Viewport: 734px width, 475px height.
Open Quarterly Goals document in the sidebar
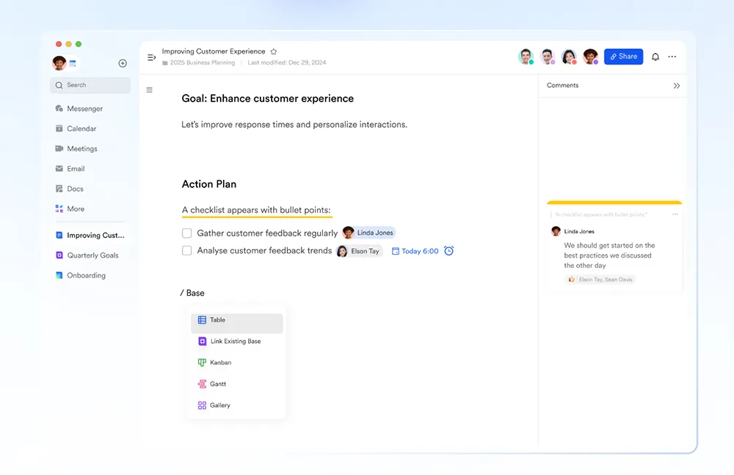pos(92,255)
